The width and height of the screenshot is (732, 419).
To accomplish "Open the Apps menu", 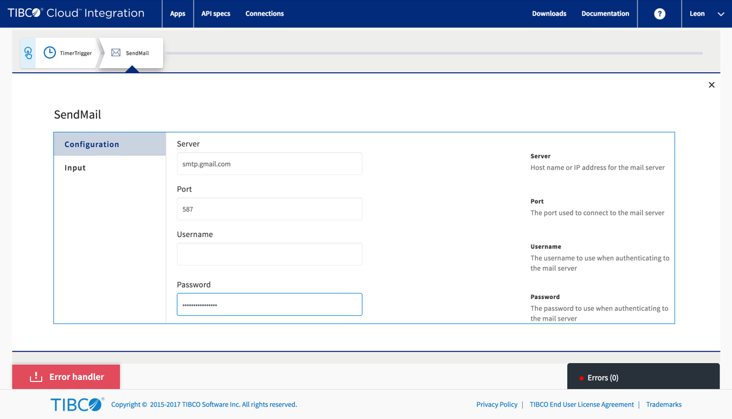I will click(x=177, y=14).
